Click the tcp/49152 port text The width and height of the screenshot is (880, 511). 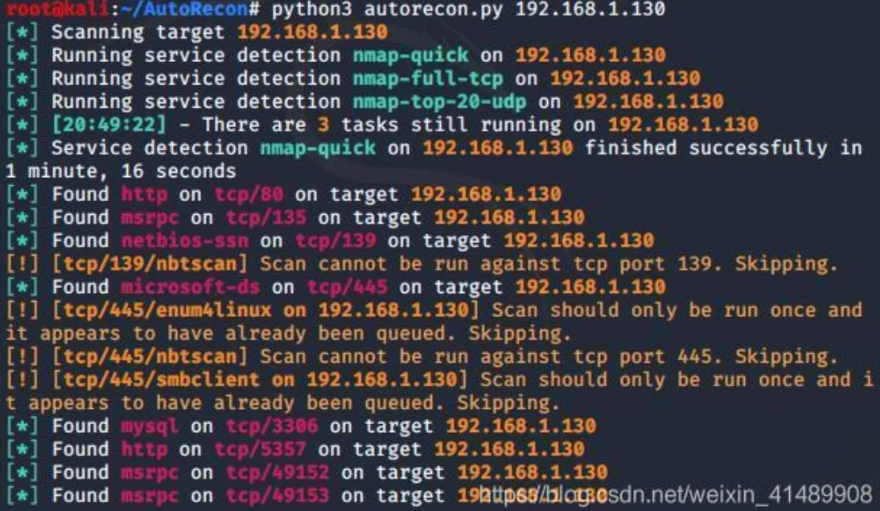tap(278, 472)
